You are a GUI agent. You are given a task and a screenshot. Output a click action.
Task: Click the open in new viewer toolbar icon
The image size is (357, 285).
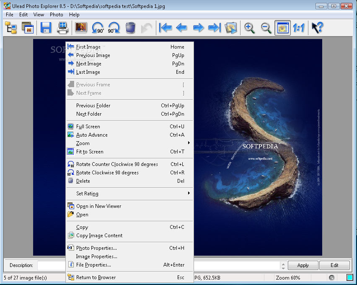(28, 28)
